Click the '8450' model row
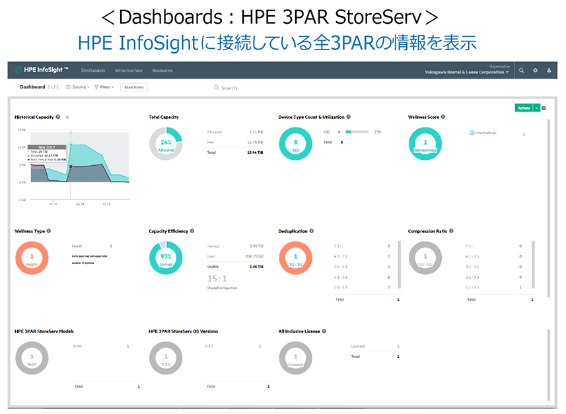Screen dimensions: 566x414 click(x=101, y=346)
